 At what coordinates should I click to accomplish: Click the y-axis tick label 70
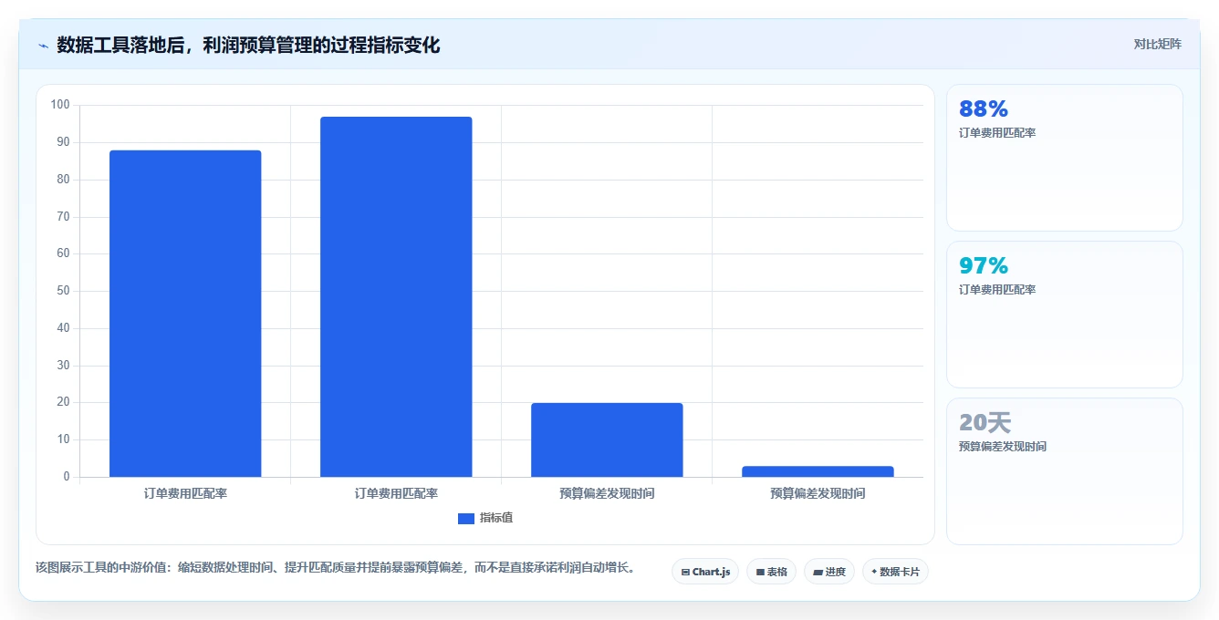point(63,217)
